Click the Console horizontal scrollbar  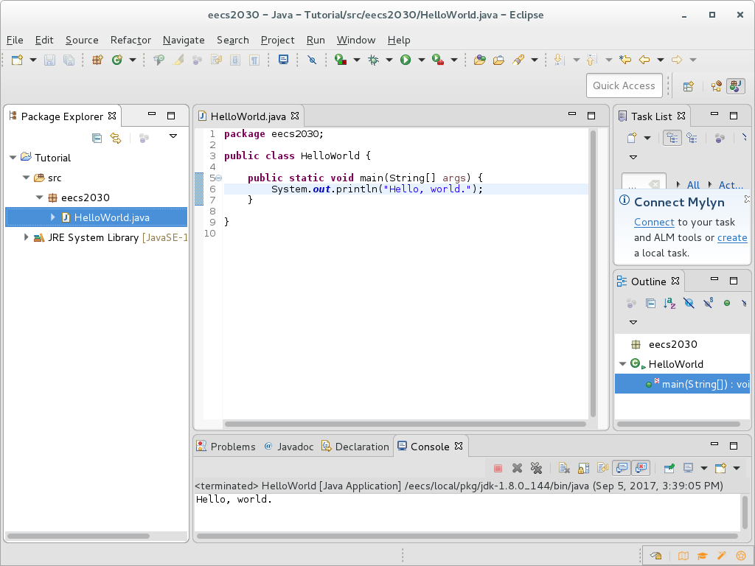click(x=467, y=536)
